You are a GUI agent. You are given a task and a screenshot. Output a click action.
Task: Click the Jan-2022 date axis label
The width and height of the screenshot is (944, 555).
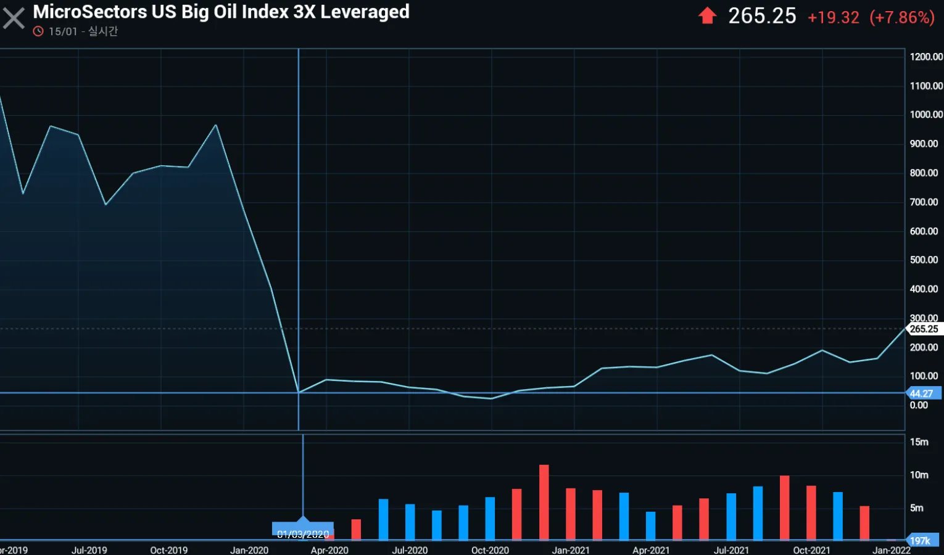(892, 550)
